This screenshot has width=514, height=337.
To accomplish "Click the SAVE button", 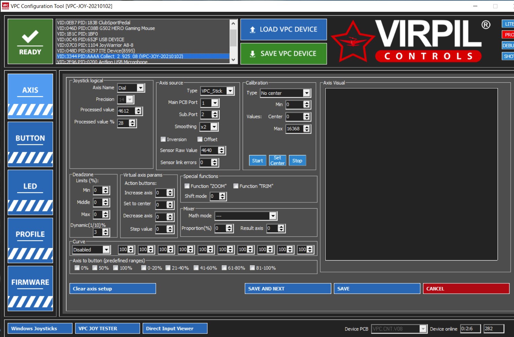I will tap(377, 289).
